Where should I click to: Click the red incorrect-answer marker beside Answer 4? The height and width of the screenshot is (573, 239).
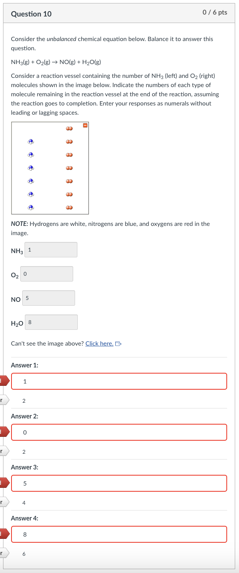(x=2, y=534)
